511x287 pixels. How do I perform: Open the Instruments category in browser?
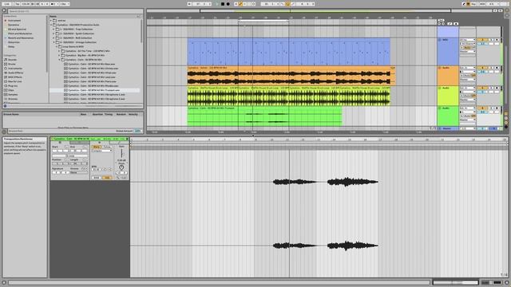[x=15, y=69]
